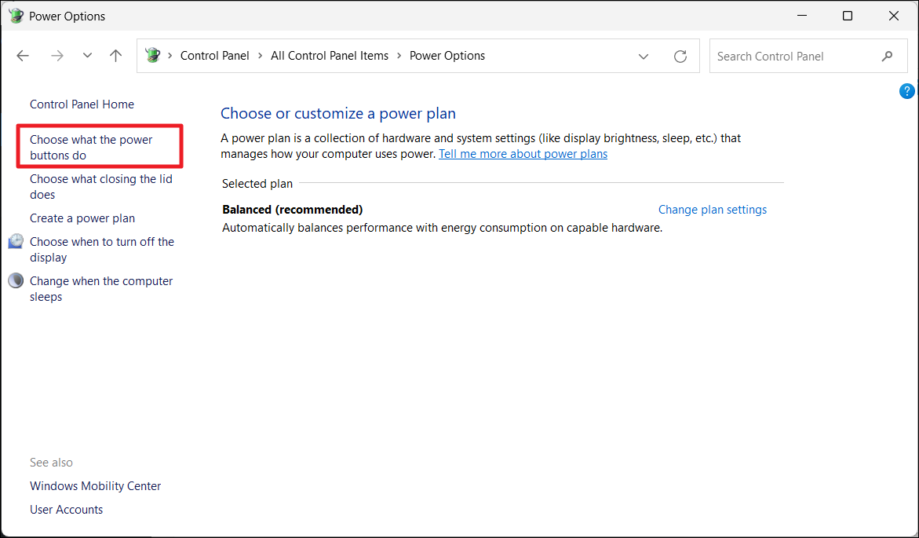919x538 pixels.
Task: Expand chevron after All Control Panel Items
Action: tap(399, 56)
